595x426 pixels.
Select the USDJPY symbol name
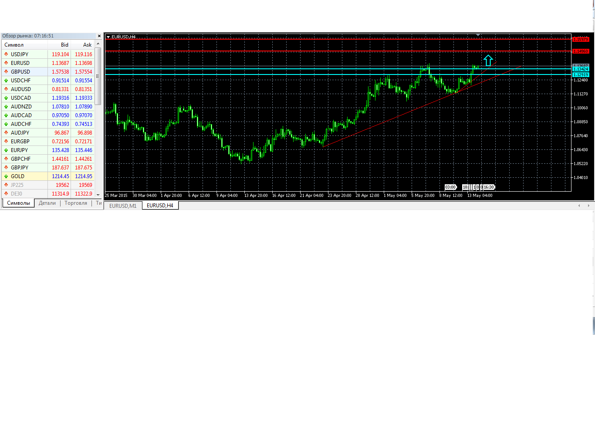click(x=20, y=54)
